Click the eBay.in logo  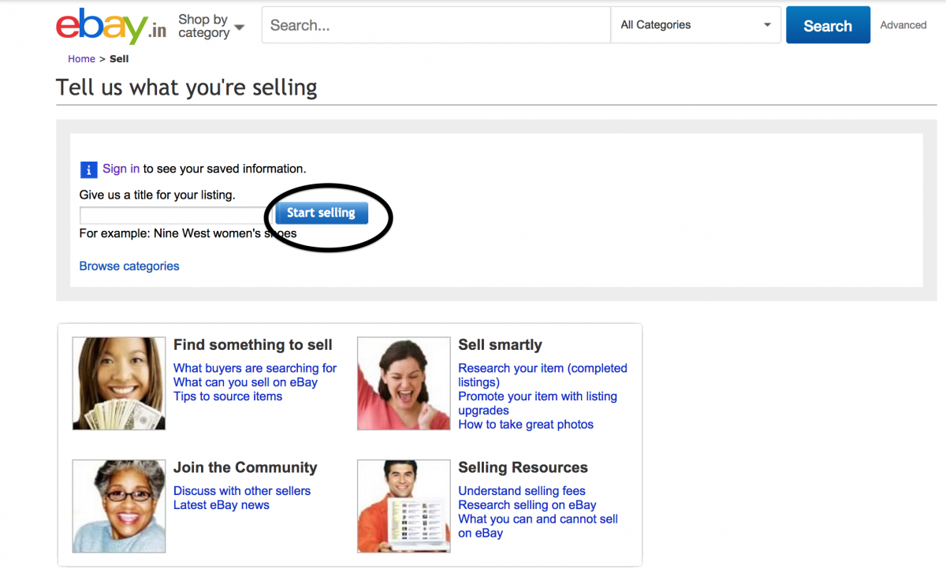110,28
